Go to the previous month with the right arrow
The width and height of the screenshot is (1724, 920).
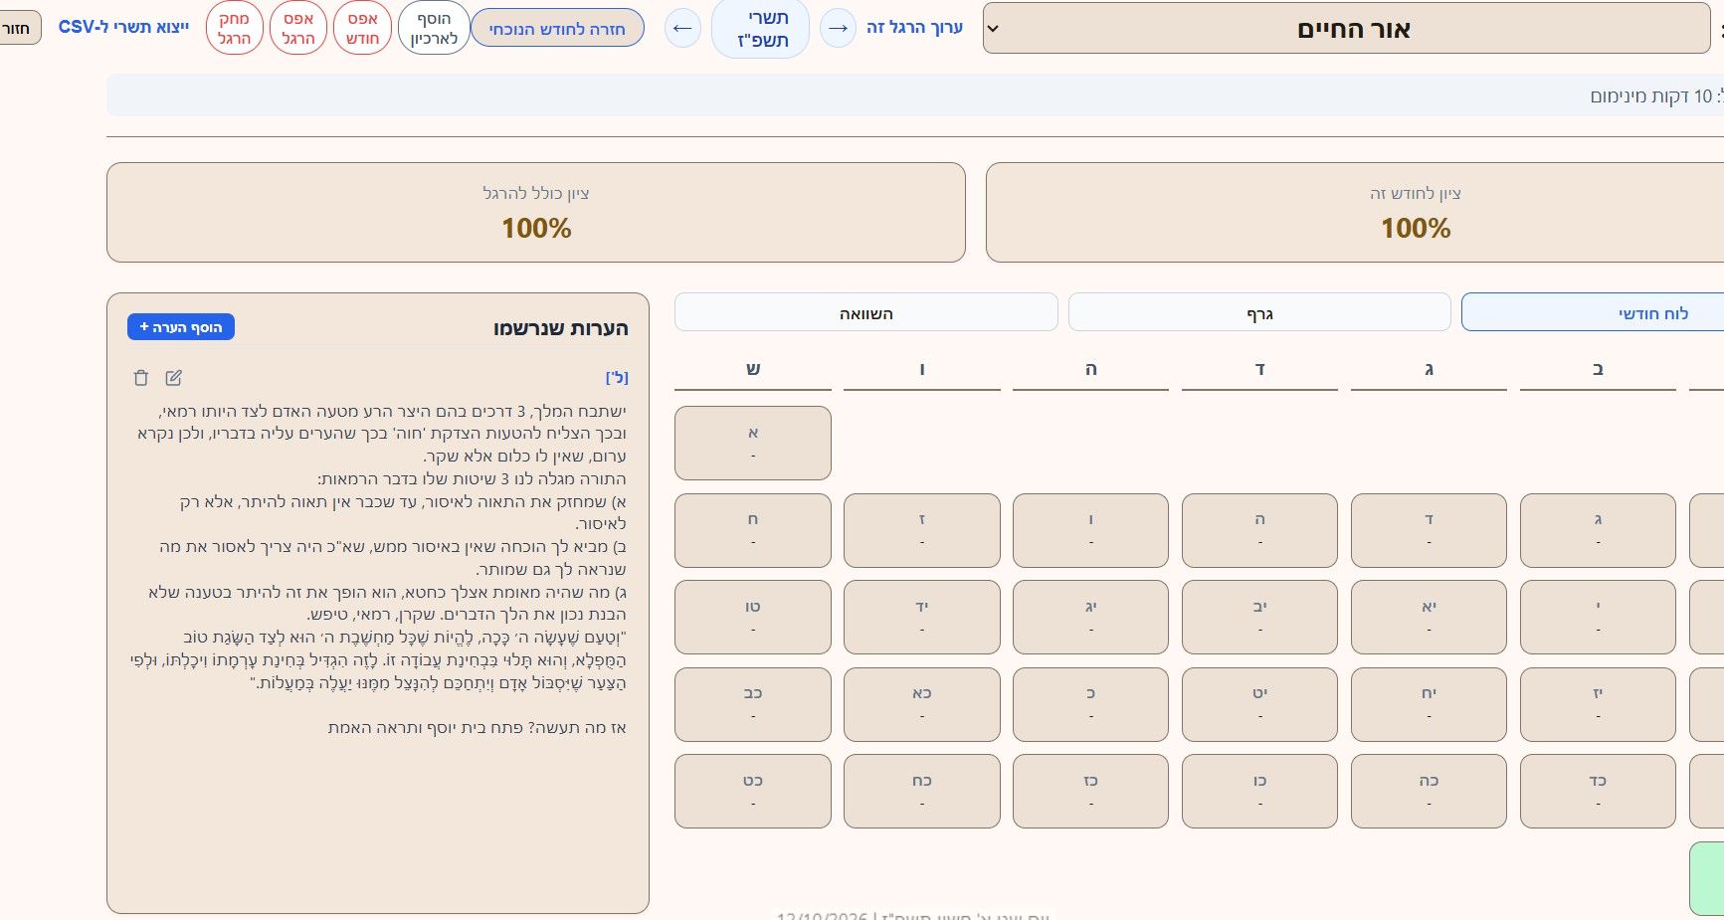[x=838, y=28]
